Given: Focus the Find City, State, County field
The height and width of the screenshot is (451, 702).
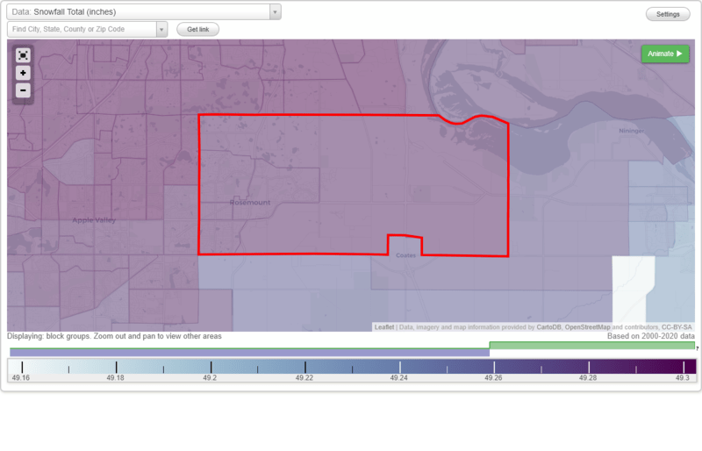Looking at the screenshot, I should pyautogui.click(x=82, y=30).
